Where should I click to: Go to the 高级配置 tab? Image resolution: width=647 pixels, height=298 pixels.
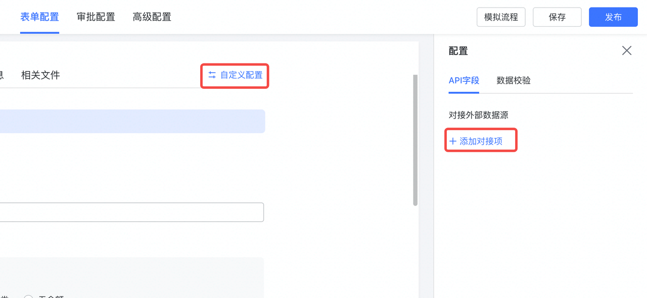pyautogui.click(x=152, y=17)
